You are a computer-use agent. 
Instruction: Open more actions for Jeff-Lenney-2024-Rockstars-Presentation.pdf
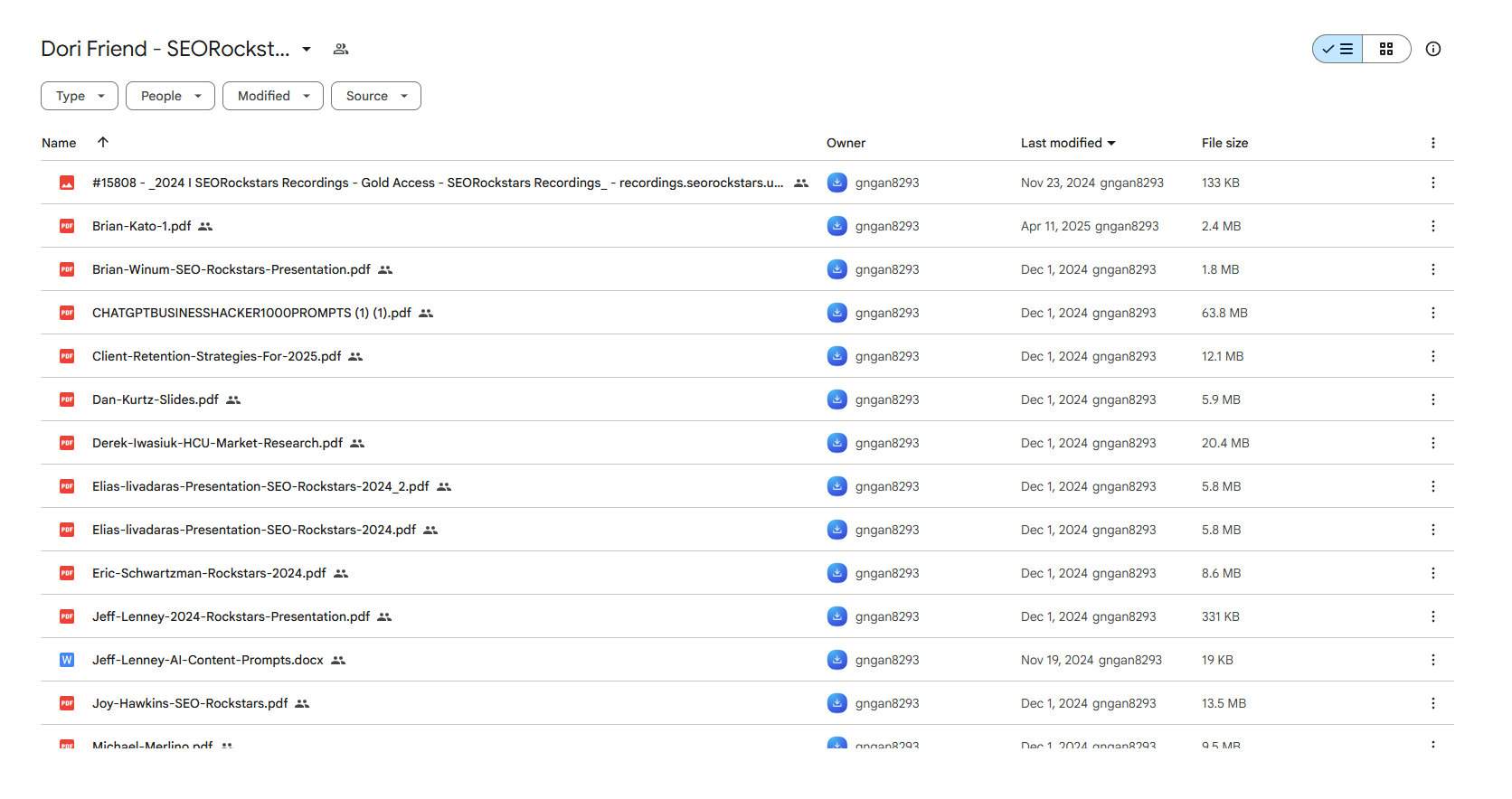click(1433, 616)
